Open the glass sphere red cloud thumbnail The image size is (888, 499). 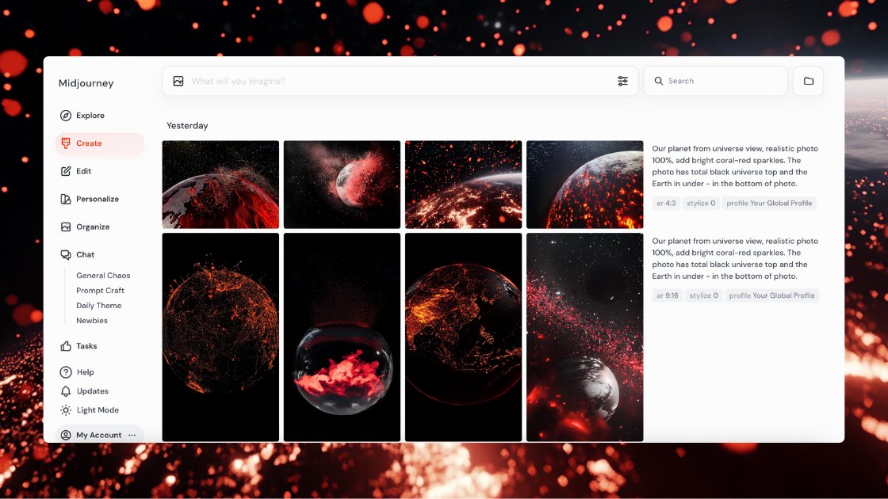pos(342,337)
